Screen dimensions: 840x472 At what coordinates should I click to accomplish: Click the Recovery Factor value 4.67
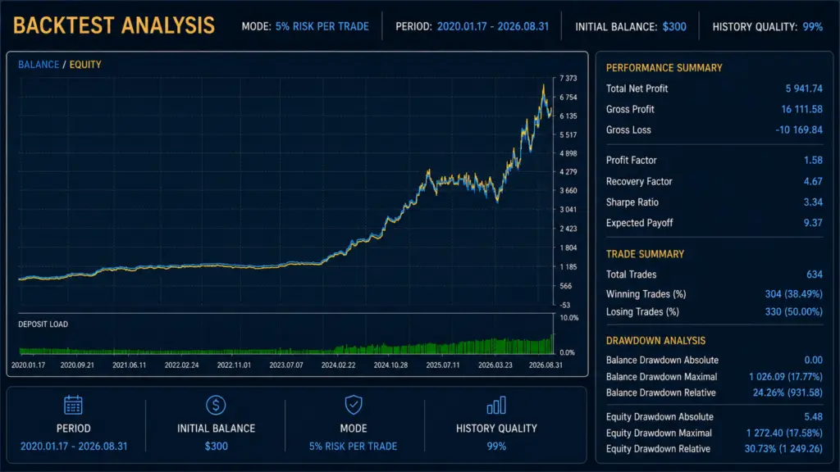pos(813,181)
